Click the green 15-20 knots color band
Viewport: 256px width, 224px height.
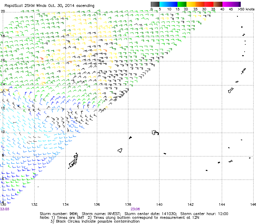coord(182,4)
